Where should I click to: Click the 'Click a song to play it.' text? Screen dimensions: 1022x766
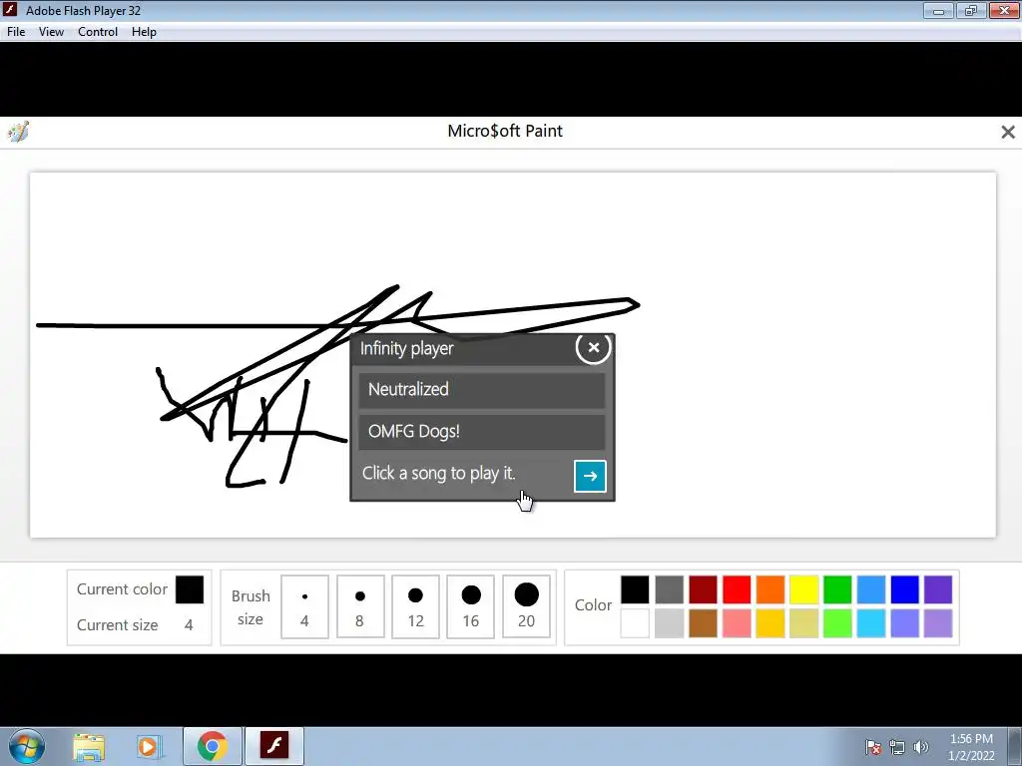click(439, 474)
